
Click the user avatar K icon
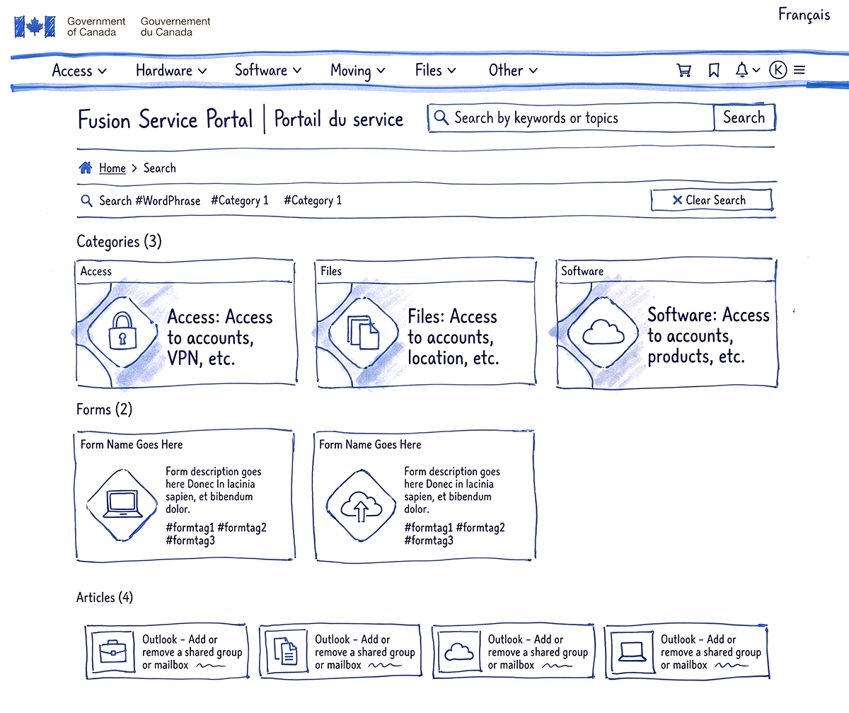pyautogui.click(x=778, y=69)
